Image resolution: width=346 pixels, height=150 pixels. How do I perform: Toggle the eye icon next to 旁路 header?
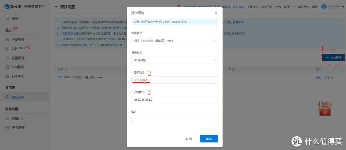(67, 69)
